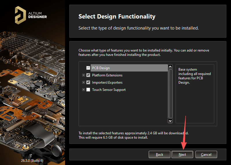Enable the Touch Sensor Support checkbox
This screenshot has width=231, height=165.
pyautogui.click(x=88, y=90)
